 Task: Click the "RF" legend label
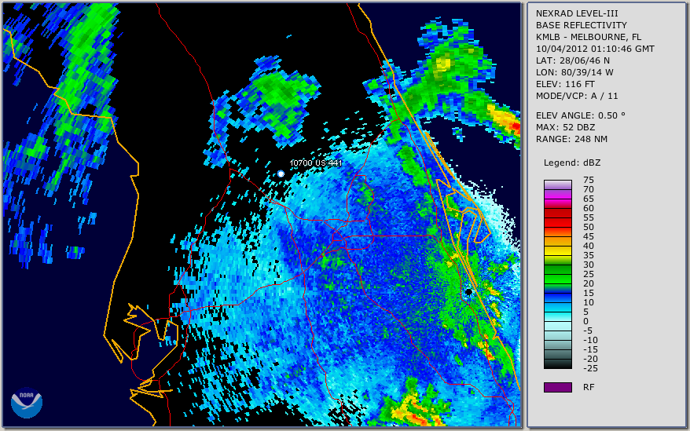pos(589,387)
